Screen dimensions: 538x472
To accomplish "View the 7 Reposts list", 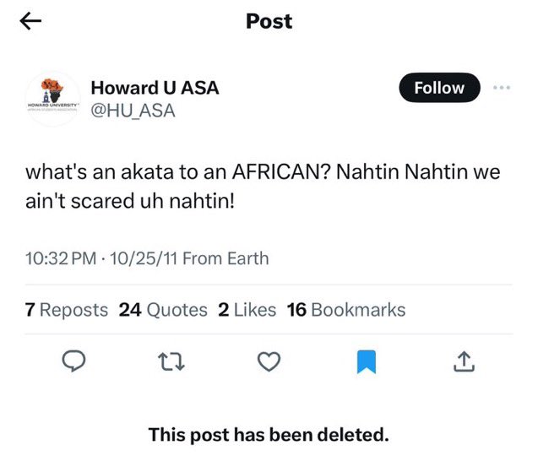I will coord(67,310).
